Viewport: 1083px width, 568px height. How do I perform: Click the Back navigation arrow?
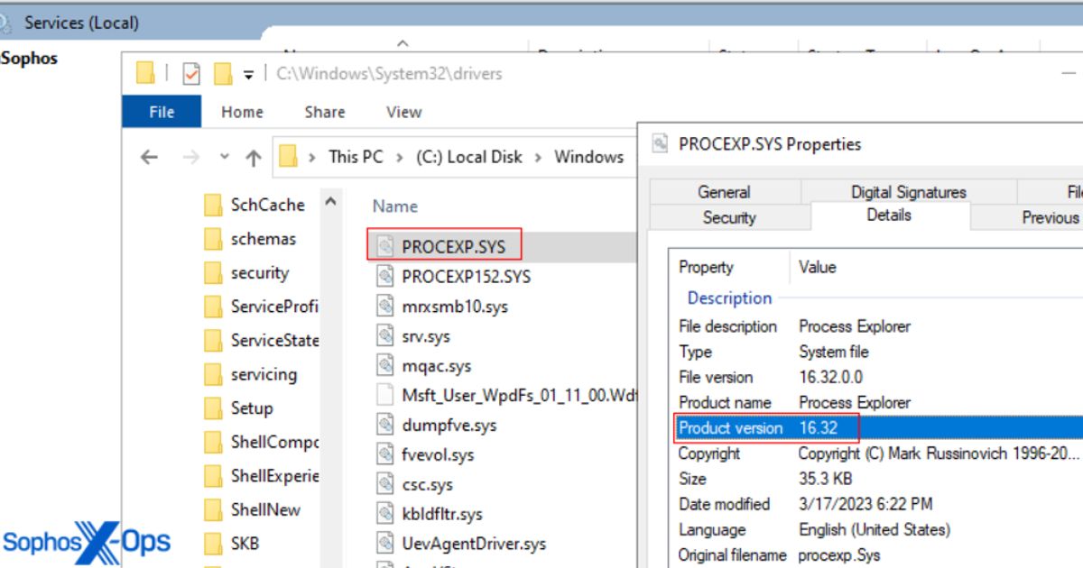coord(149,157)
